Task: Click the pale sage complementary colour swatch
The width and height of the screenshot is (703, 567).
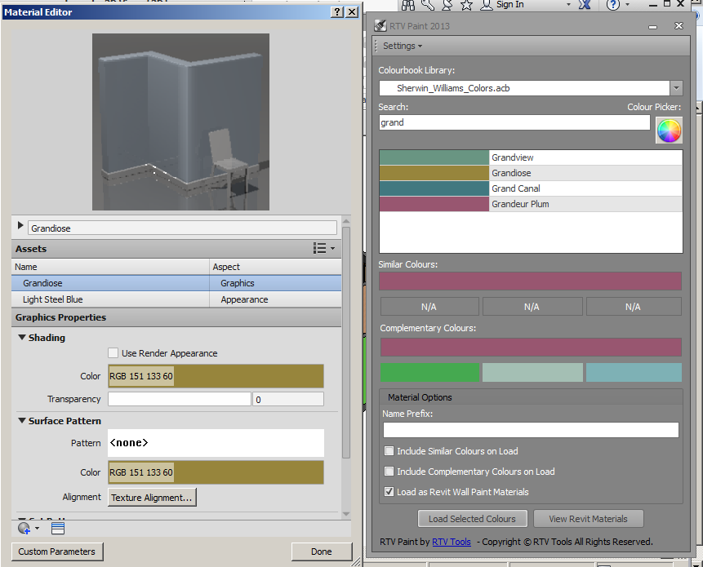Action: click(x=532, y=372)
